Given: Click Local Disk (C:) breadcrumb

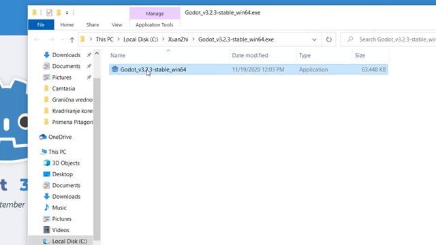Looking at the screenshot, I should click(141, 39).
